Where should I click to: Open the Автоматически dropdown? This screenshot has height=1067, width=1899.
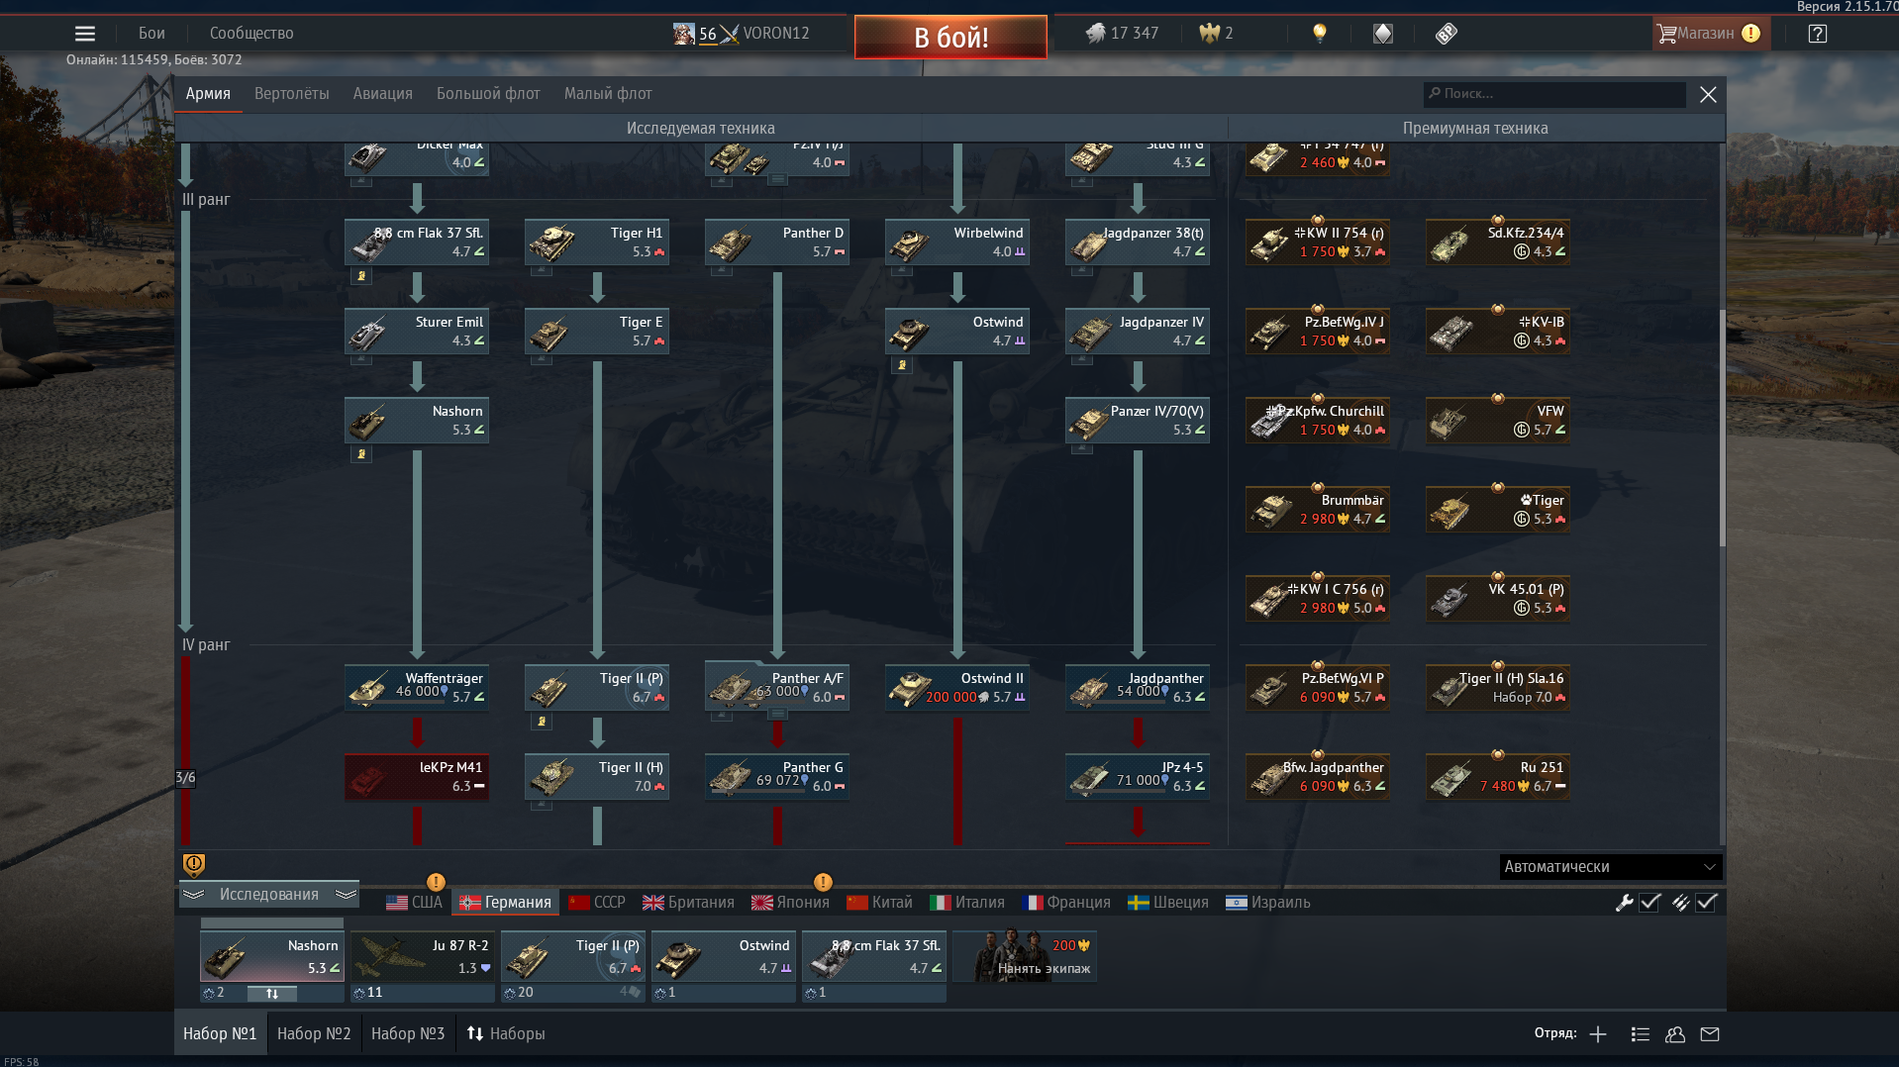[1610, 867]
